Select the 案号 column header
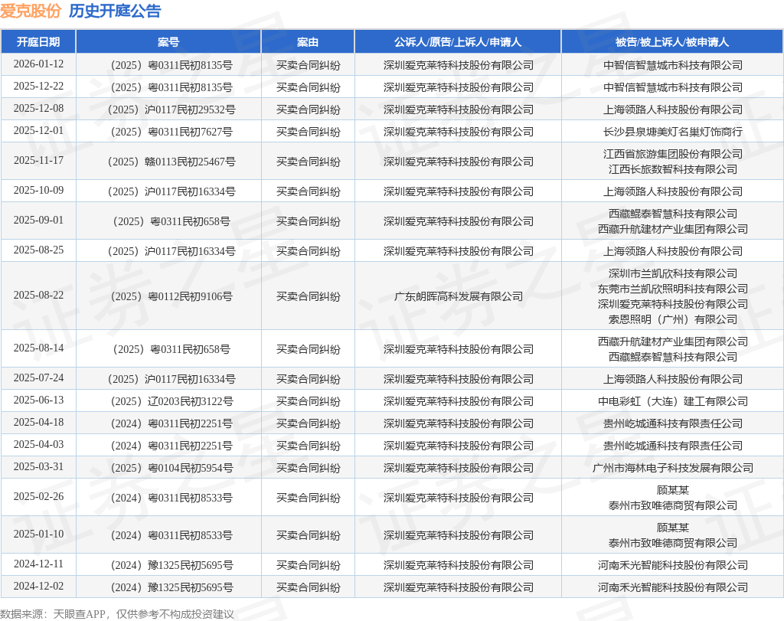Screen dimensions: 784x621 point(168,42)
